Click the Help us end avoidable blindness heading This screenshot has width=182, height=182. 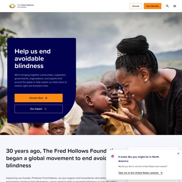coord(33,59)
